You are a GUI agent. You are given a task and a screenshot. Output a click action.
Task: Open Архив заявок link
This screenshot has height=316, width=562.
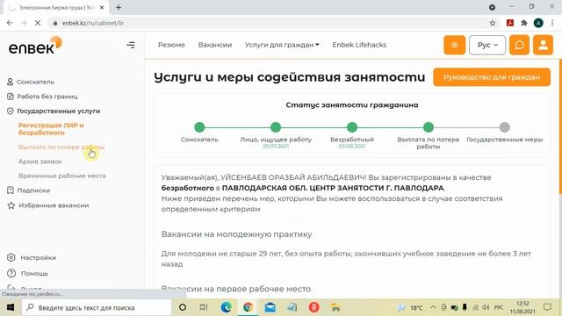[40, 162]
